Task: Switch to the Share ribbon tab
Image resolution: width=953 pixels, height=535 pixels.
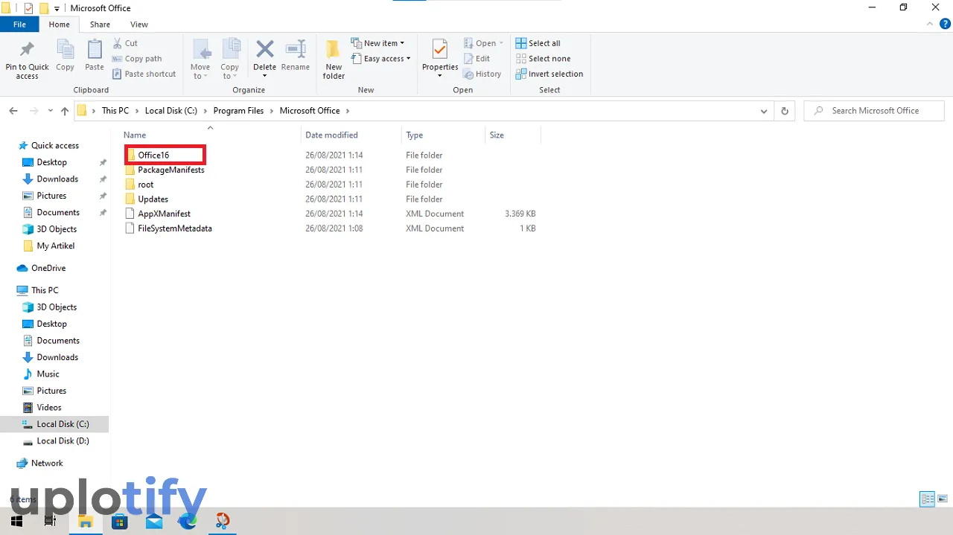Action: point(100,25)
